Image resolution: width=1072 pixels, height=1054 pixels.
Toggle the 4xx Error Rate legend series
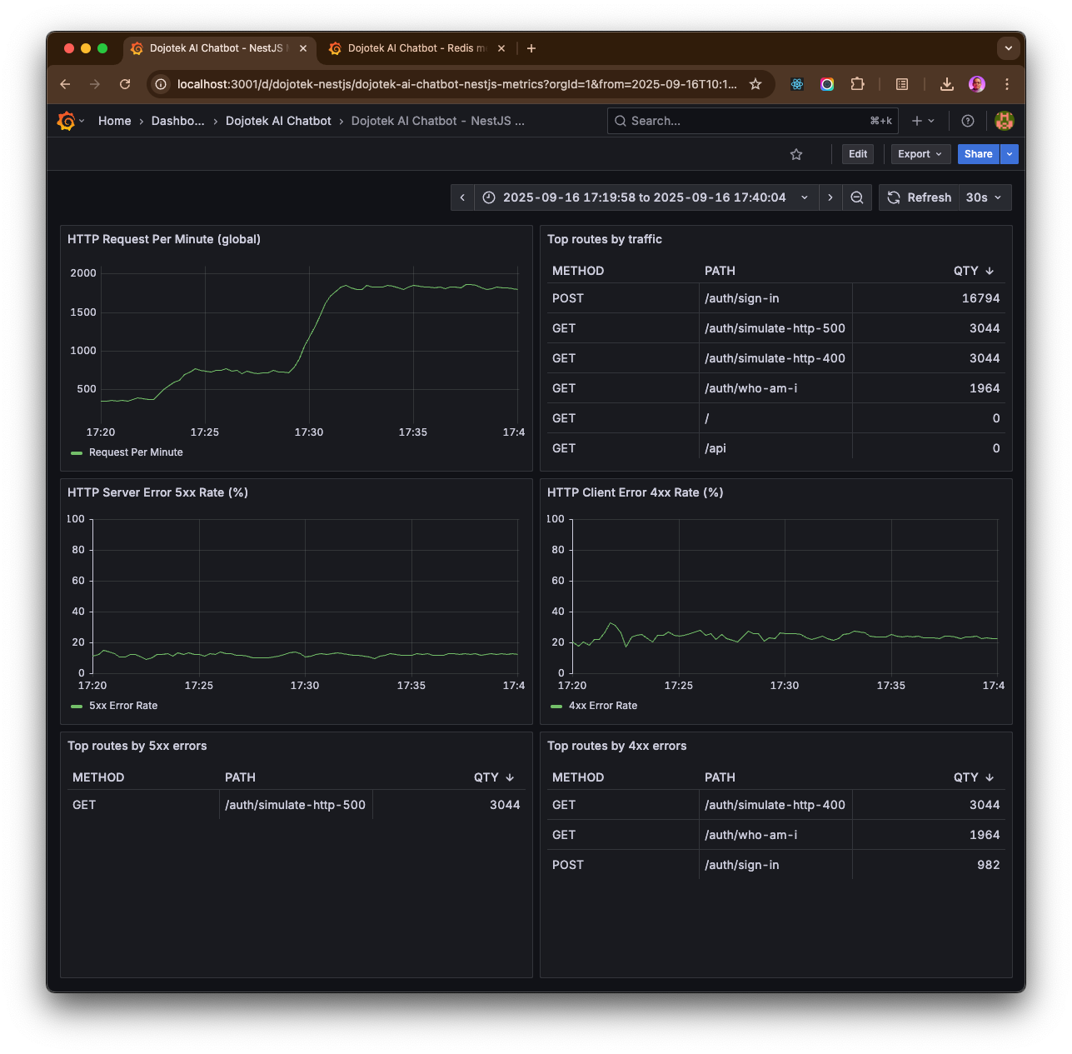point(602,706)
